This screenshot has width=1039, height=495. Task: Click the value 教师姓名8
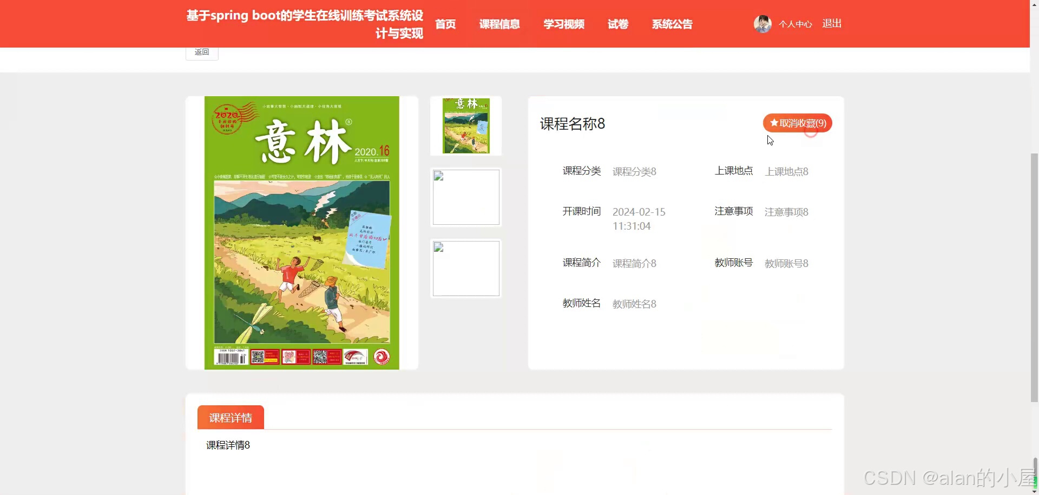point(634,304)
